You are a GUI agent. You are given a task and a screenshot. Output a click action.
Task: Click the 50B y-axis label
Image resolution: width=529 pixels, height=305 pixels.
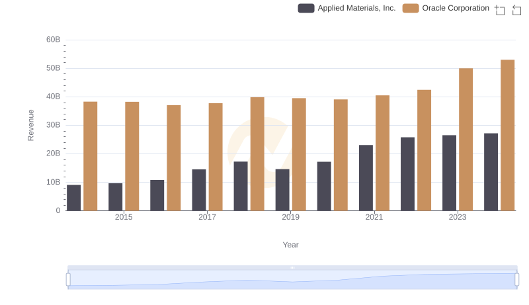click(x=54, y=68)
